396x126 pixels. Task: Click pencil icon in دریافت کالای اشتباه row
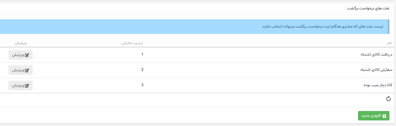27,55
